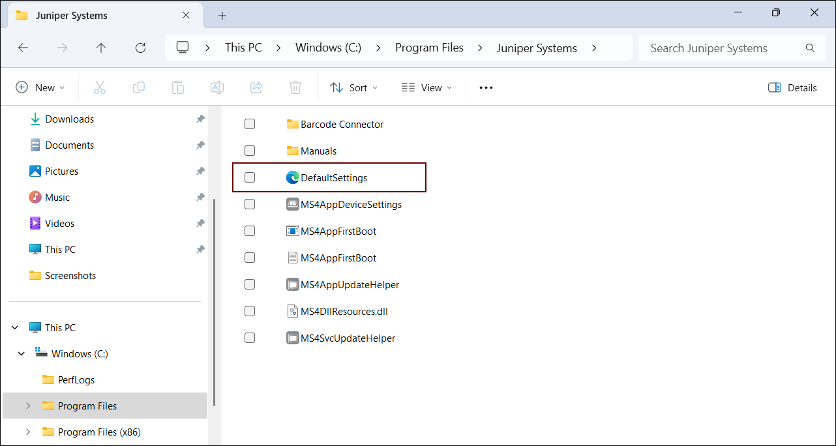This screenshot has width=836, height=446.
Task: Click Program Files in the address breadcrumb
Action: point(429,48)
